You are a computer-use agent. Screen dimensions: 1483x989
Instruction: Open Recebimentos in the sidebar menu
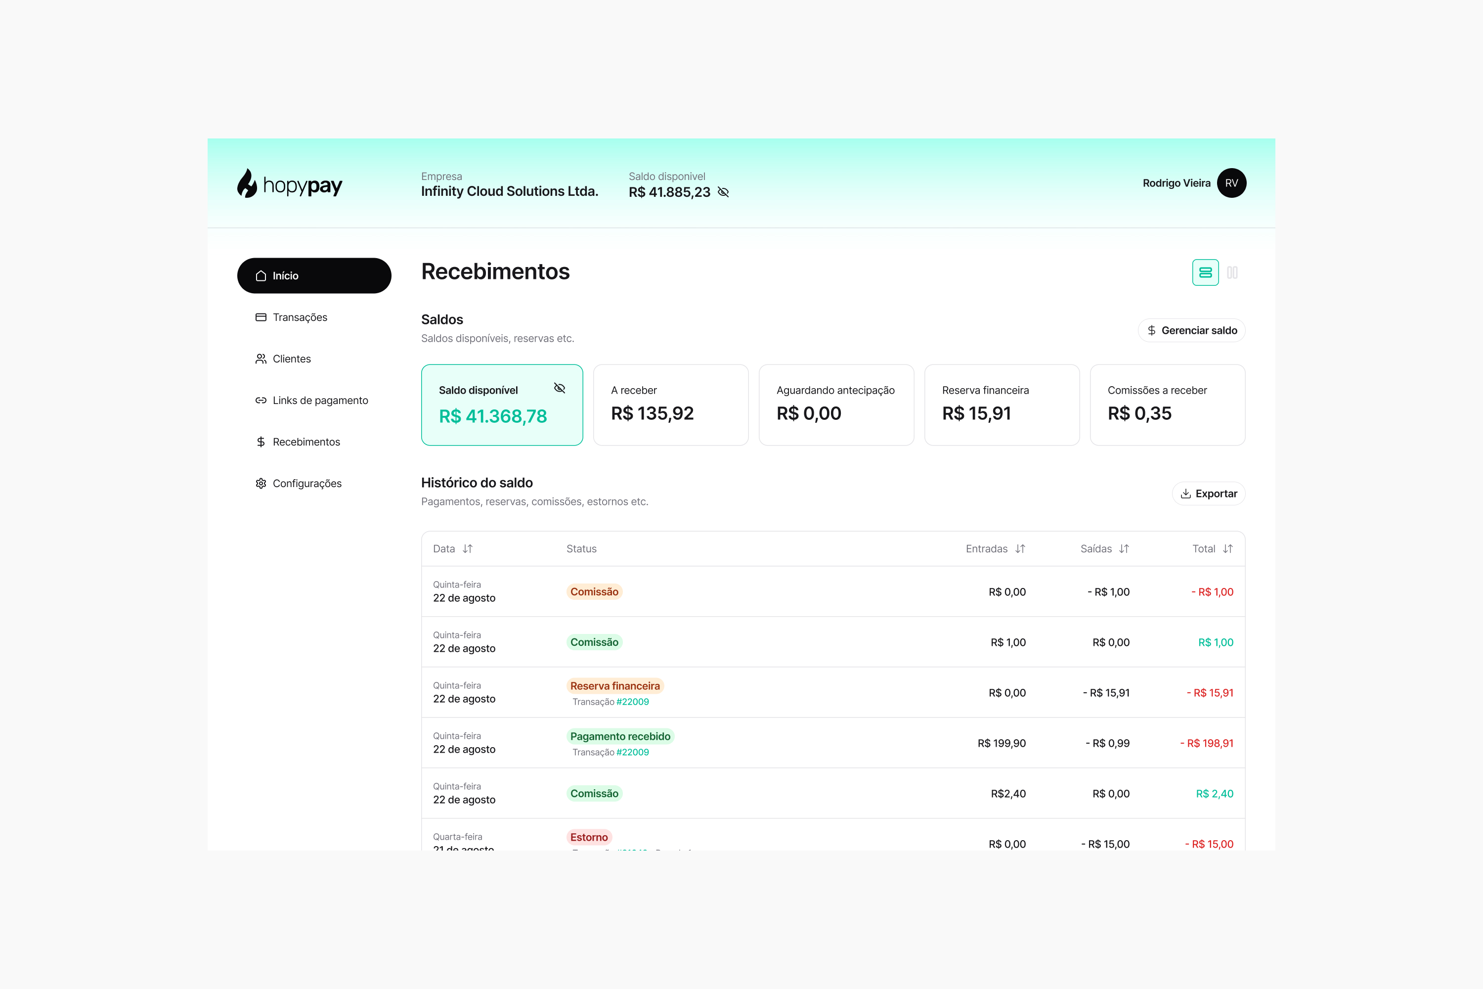306,442
